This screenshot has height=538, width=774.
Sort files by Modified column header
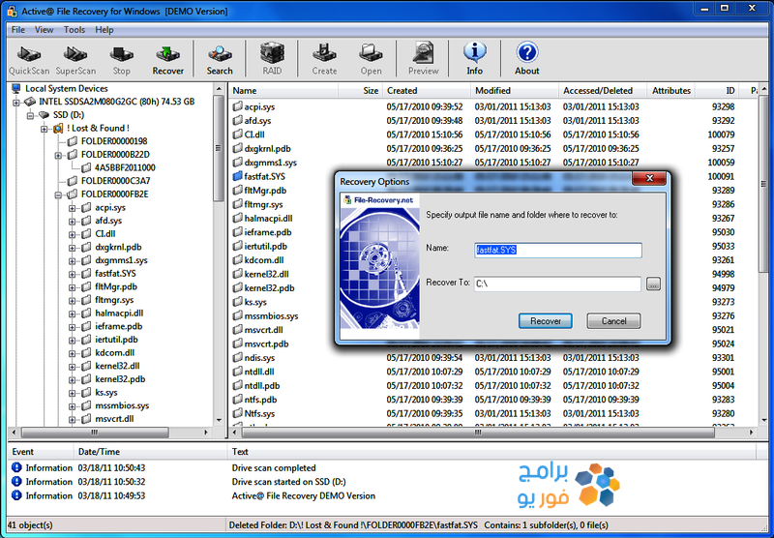point(515,91)
